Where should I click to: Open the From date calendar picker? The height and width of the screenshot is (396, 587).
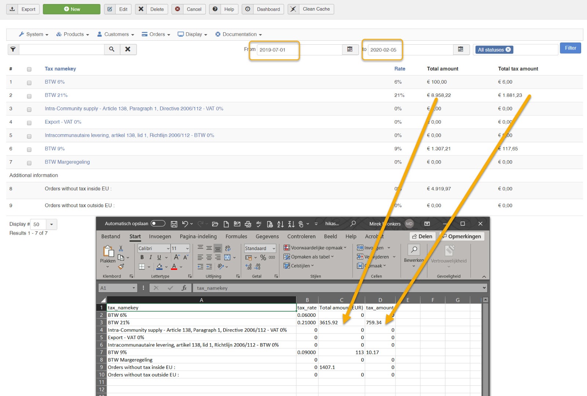pyautogui.click(x=350, y=49)
